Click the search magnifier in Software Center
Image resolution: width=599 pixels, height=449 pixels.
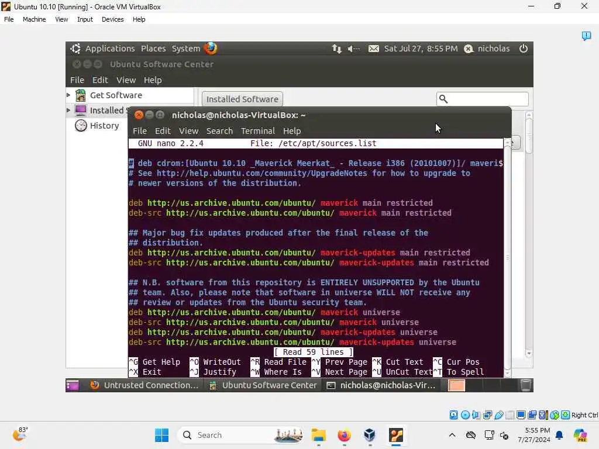point(443,99)
